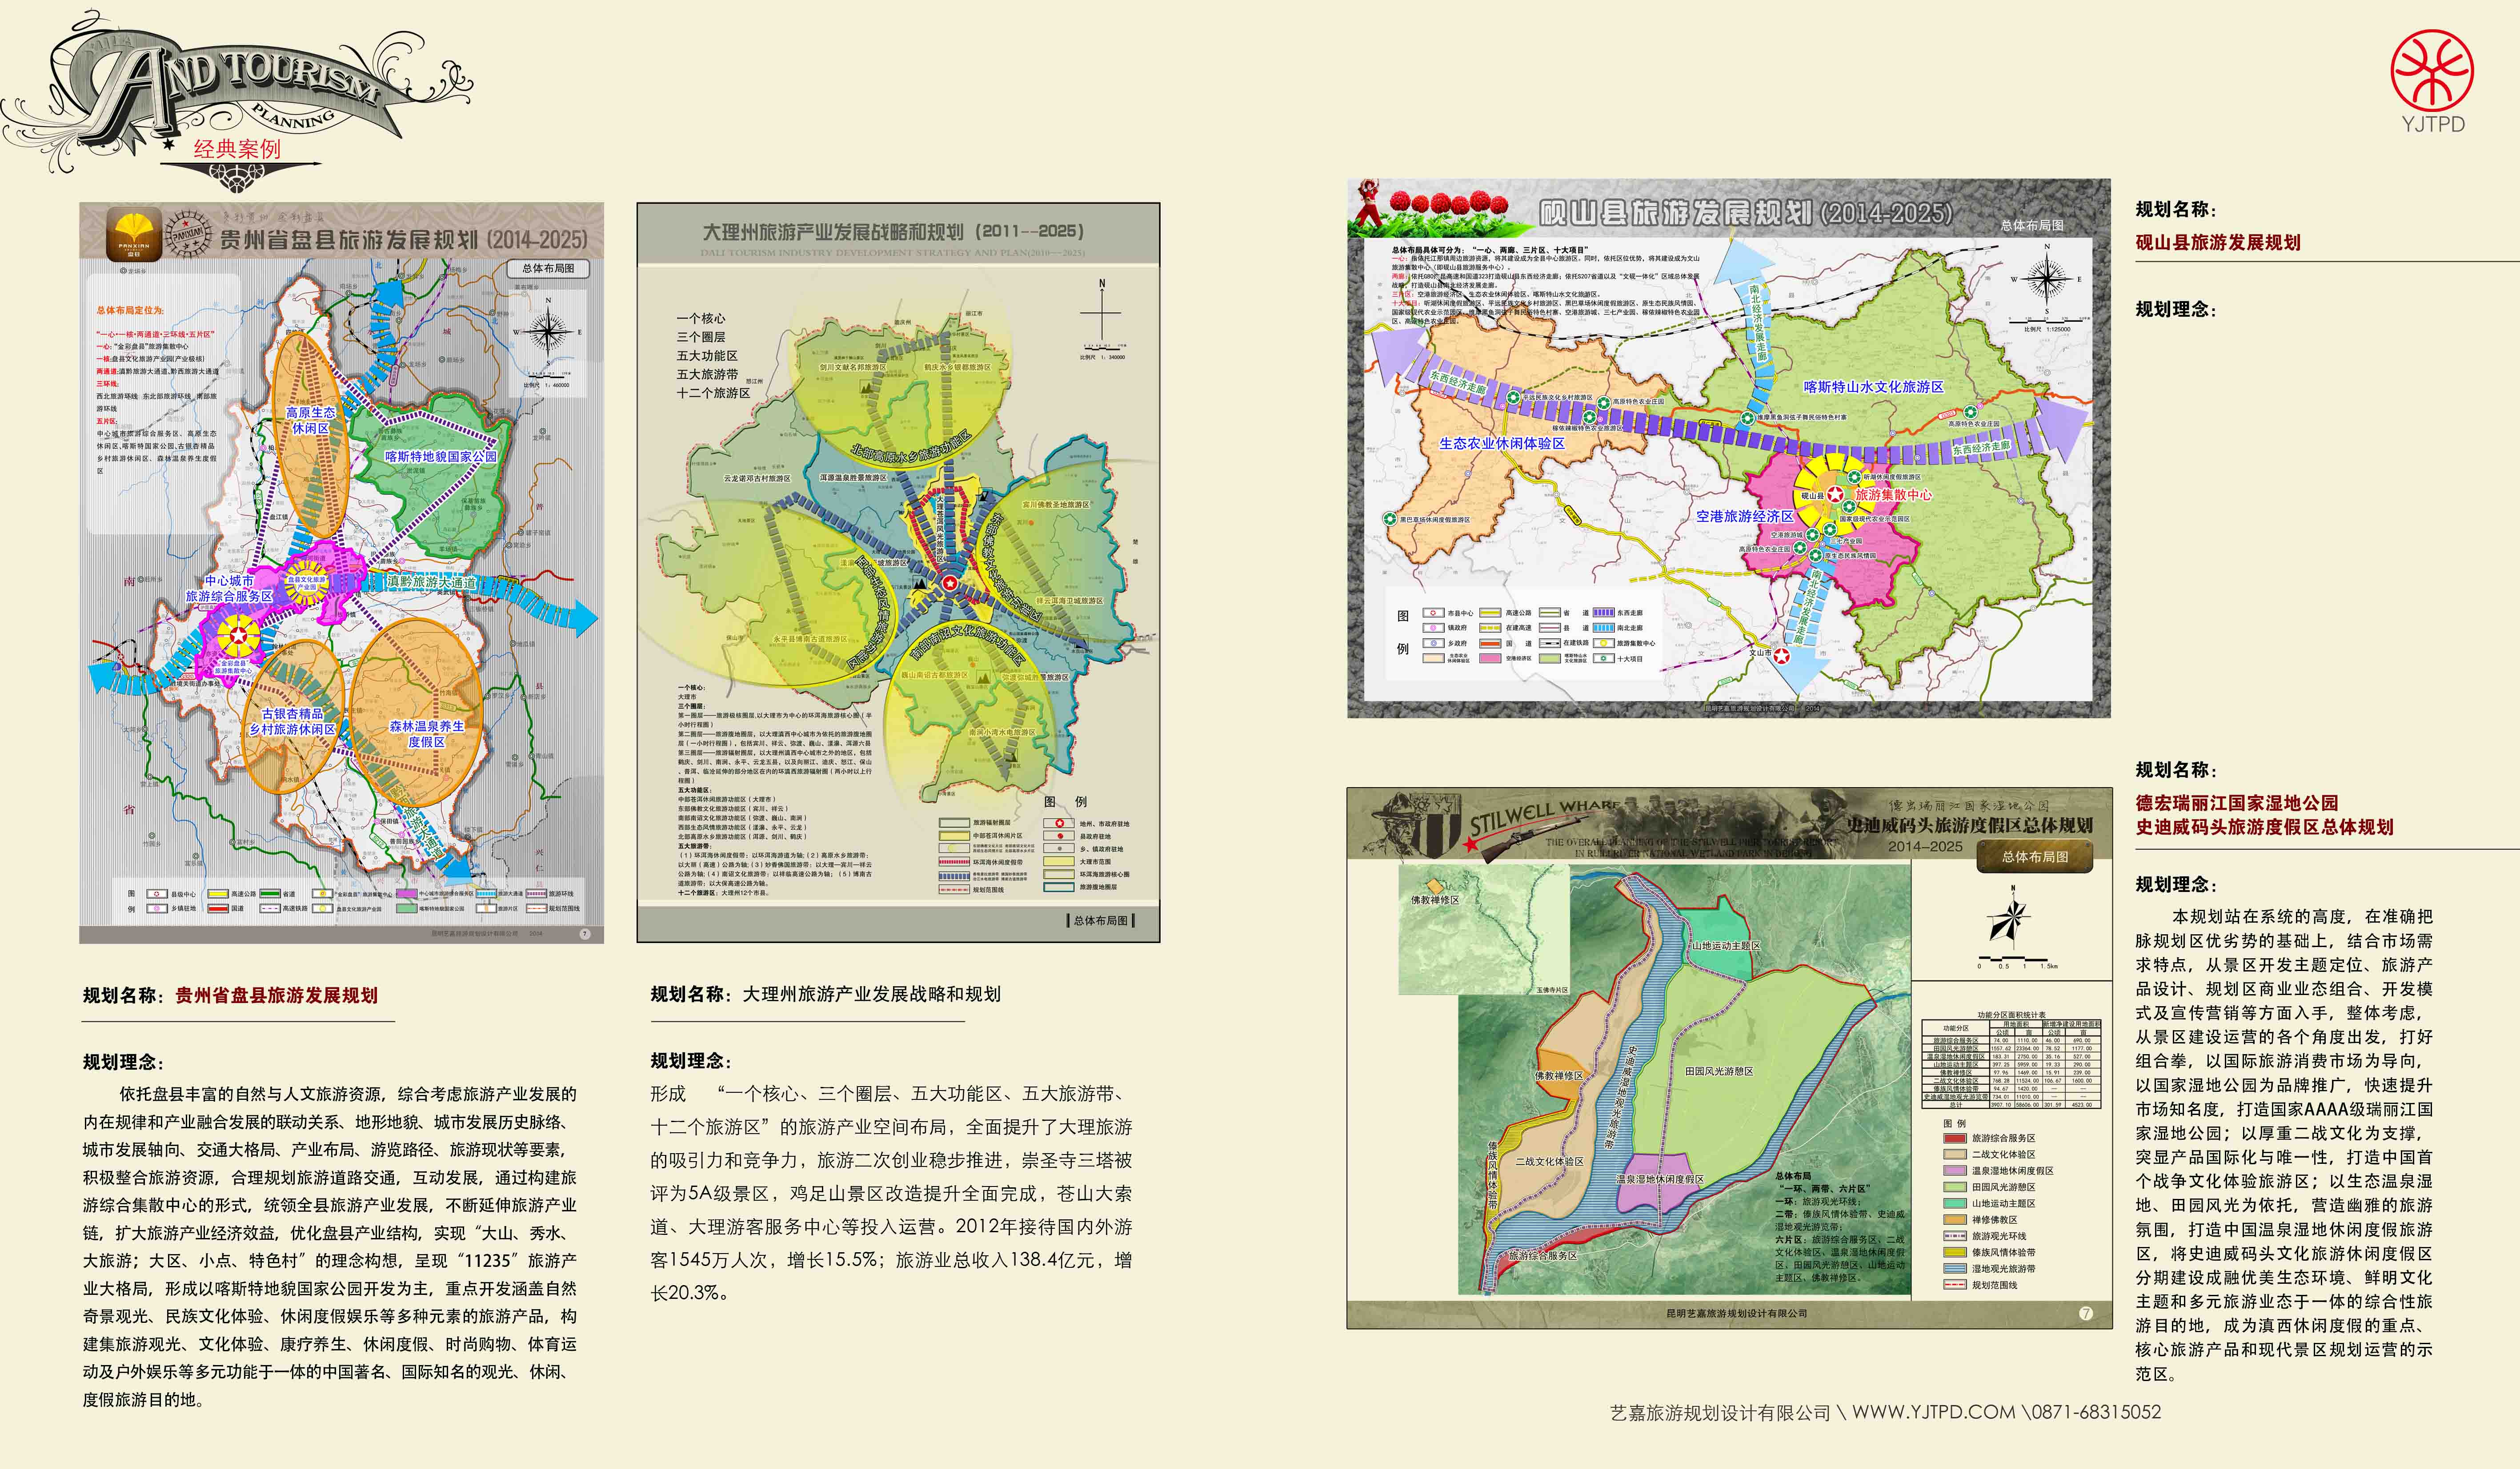Click the 总体布局图 label on the Yanshan map header

[x=2031, y=226]
